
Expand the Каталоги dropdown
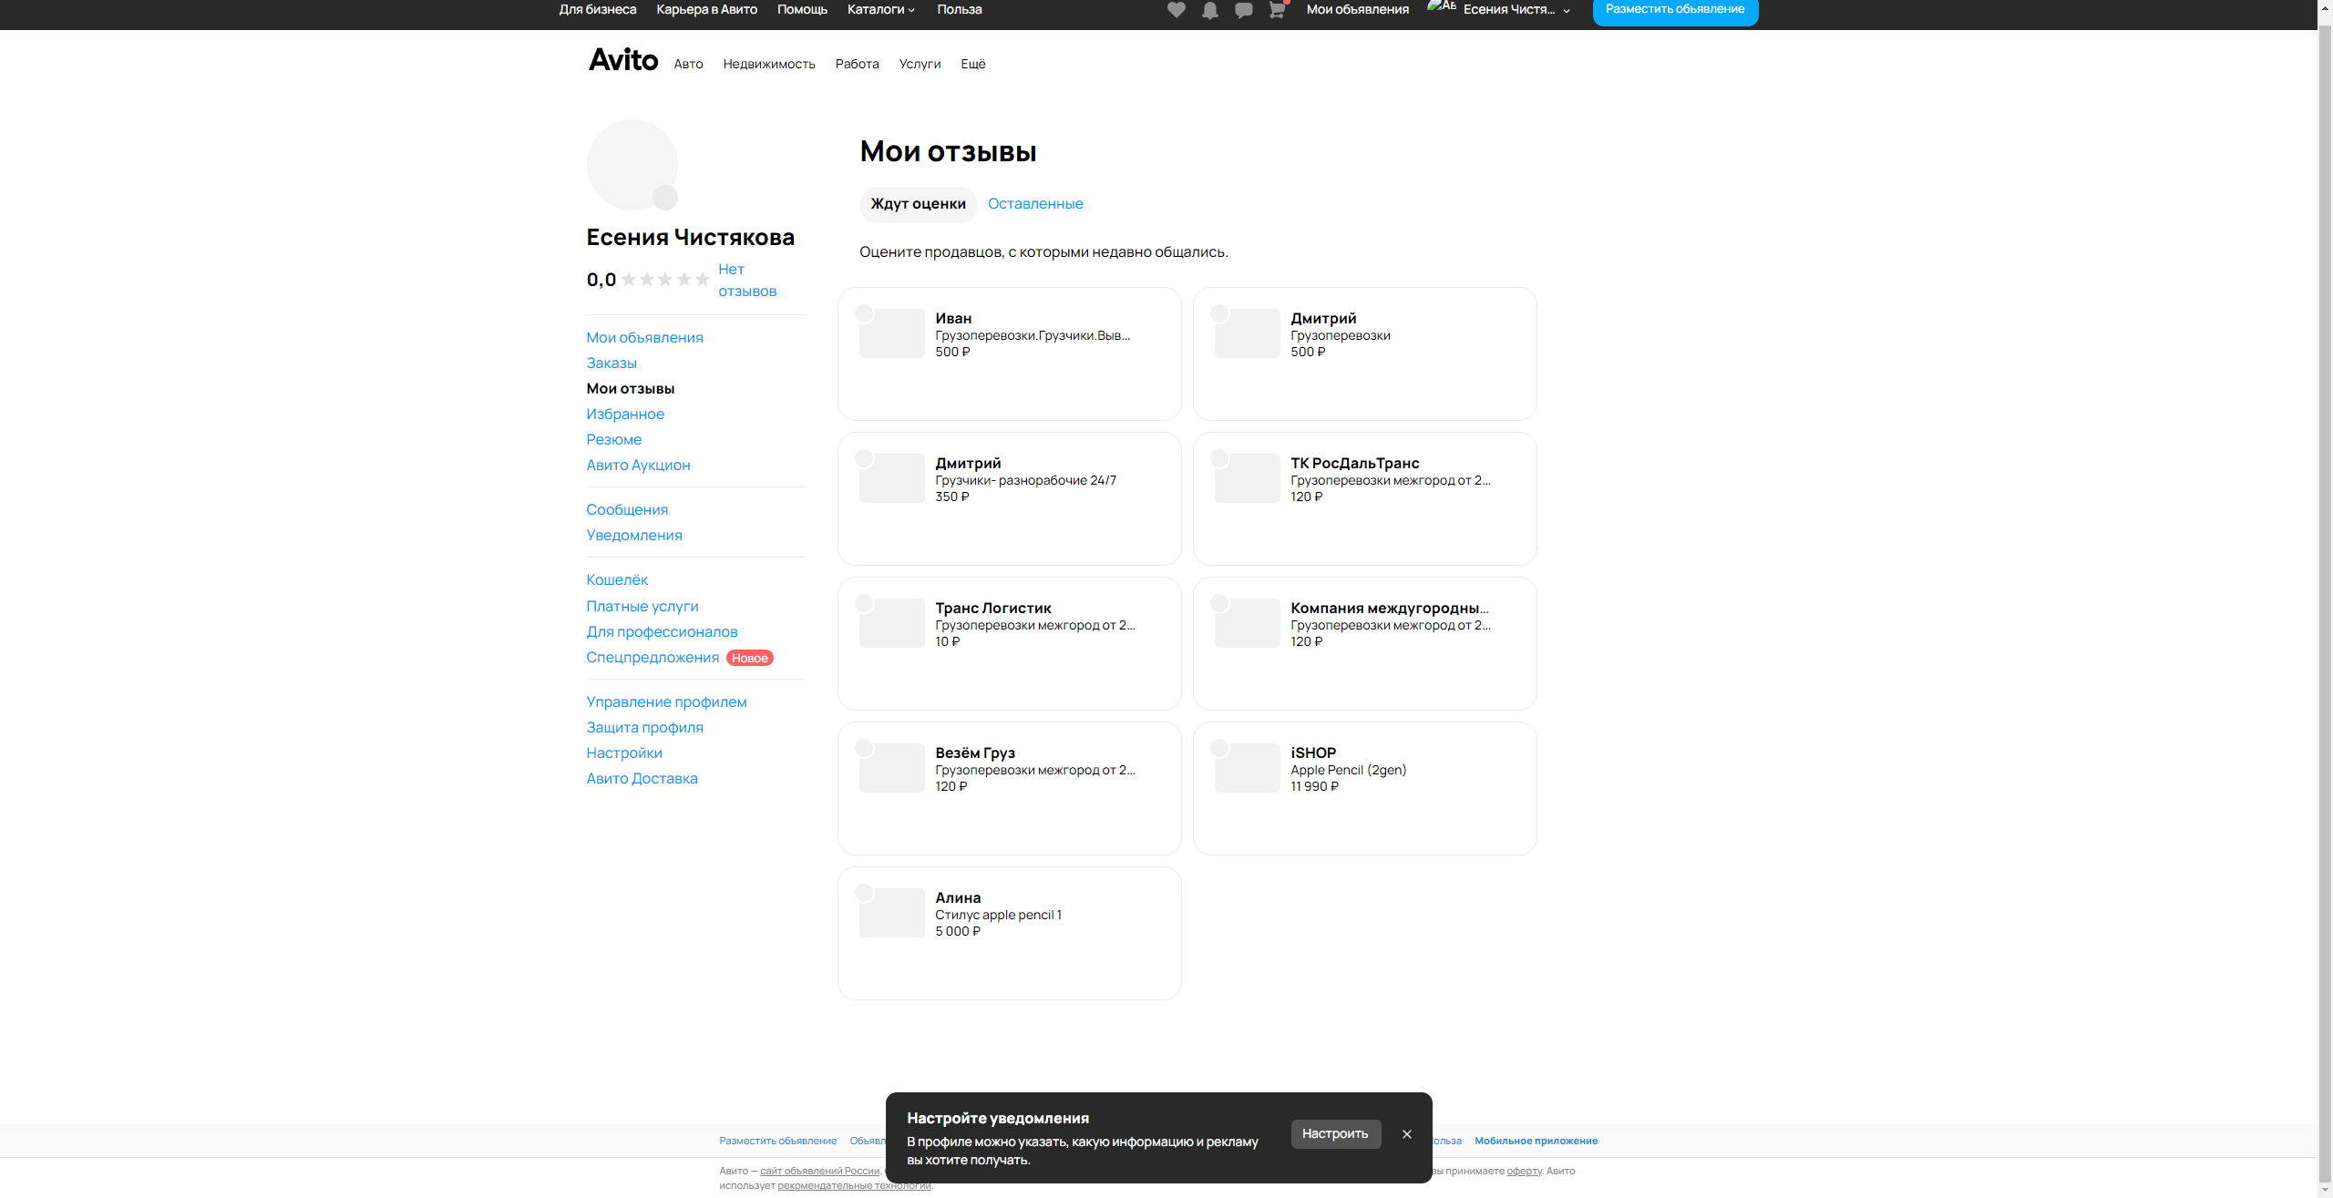tap(880, 10)
